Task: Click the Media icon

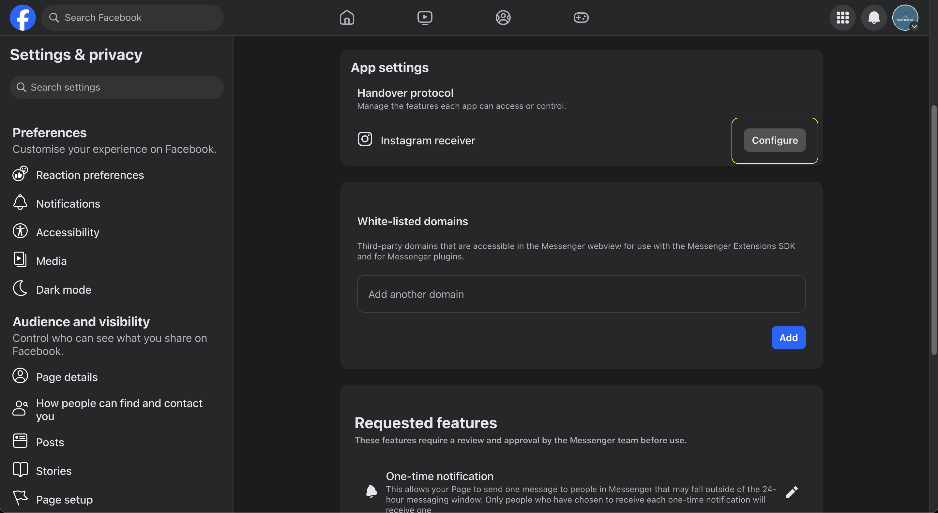Action: coord(20,260)
